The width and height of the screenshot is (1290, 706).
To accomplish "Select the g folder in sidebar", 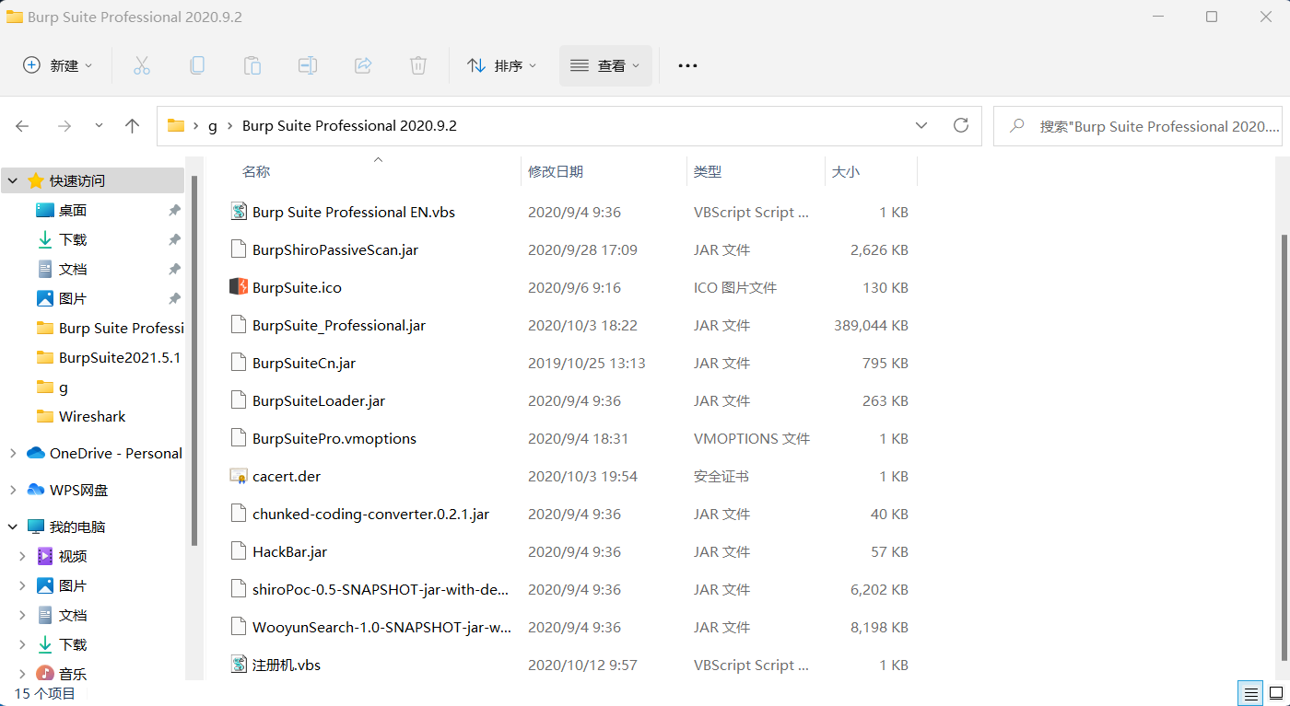I will 52,387.
